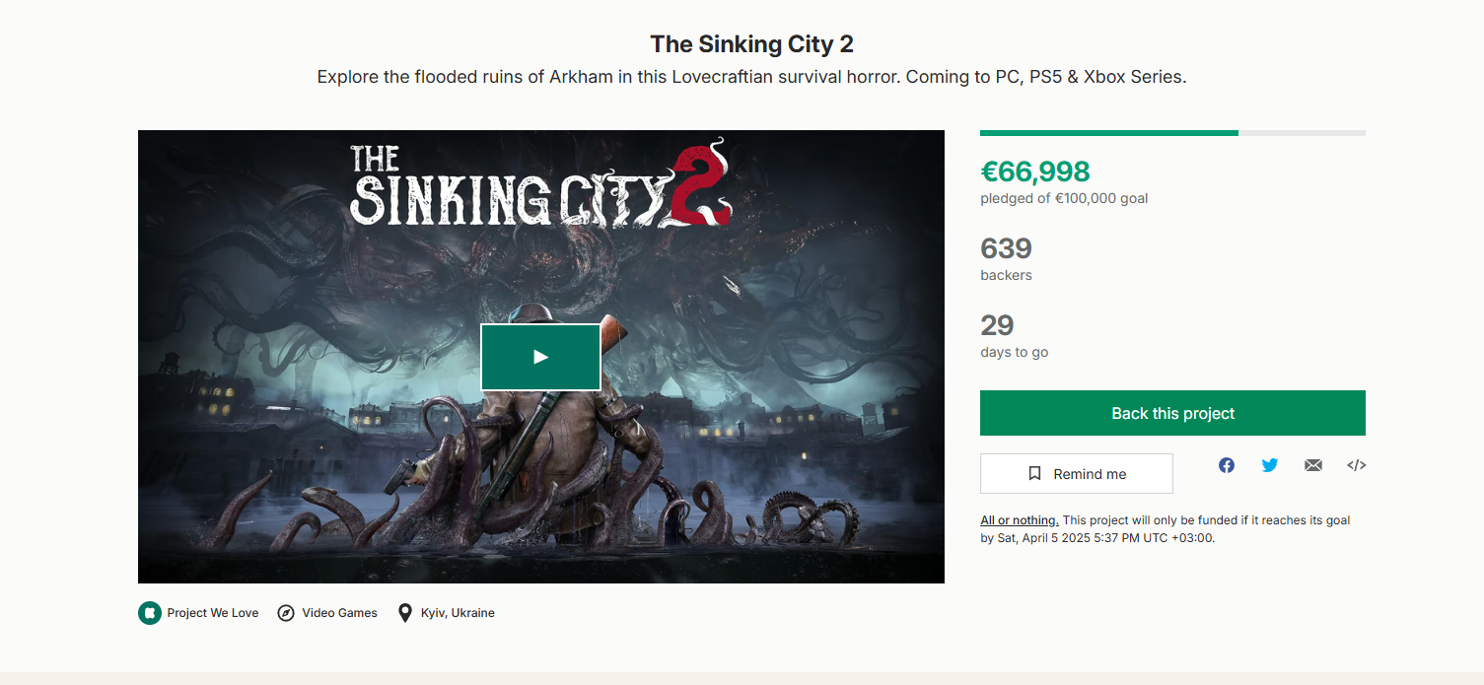Click the bookmark icon in Remind me
Screen dimensions: 1484x685
coord(1034,474)
